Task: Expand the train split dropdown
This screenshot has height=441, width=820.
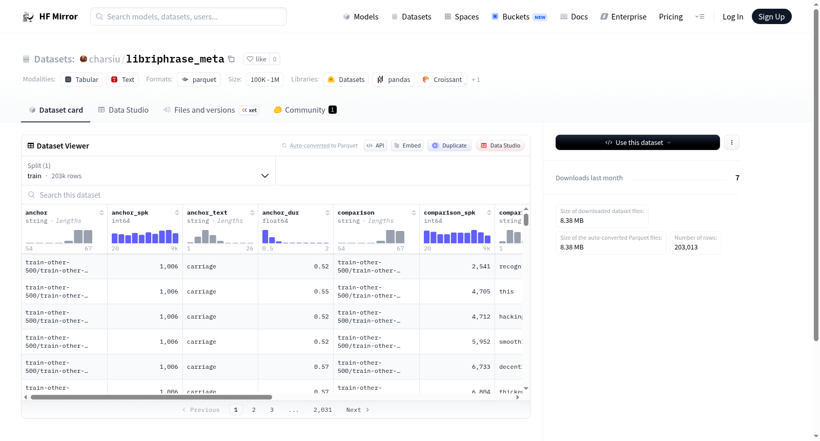Action: click(149, 171)
